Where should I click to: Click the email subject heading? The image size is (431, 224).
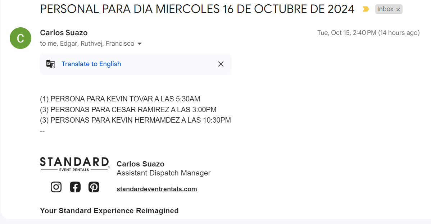(197, 9)
